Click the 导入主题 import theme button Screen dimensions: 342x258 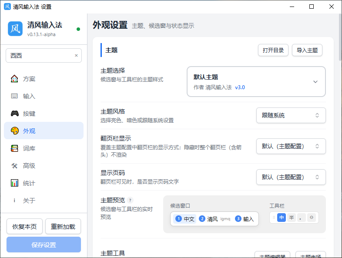(307, 50)
